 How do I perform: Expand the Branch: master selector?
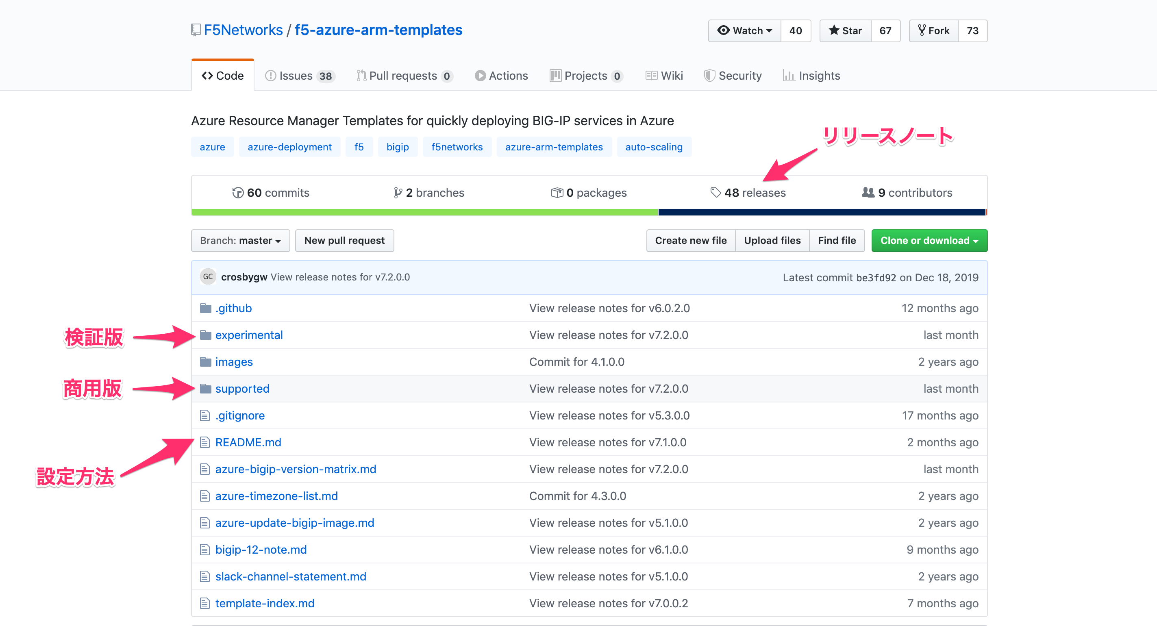[x=240, y=241]
